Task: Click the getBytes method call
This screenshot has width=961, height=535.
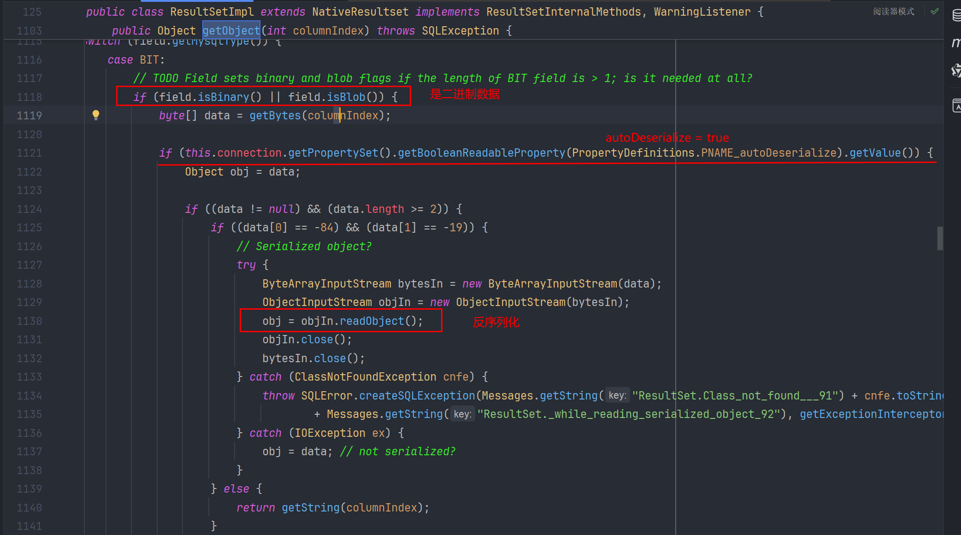Action: [275, 116]
